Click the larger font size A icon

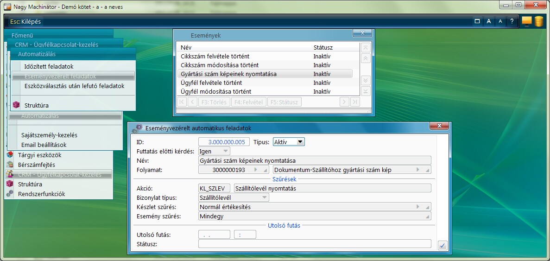[x=488, y=21]
